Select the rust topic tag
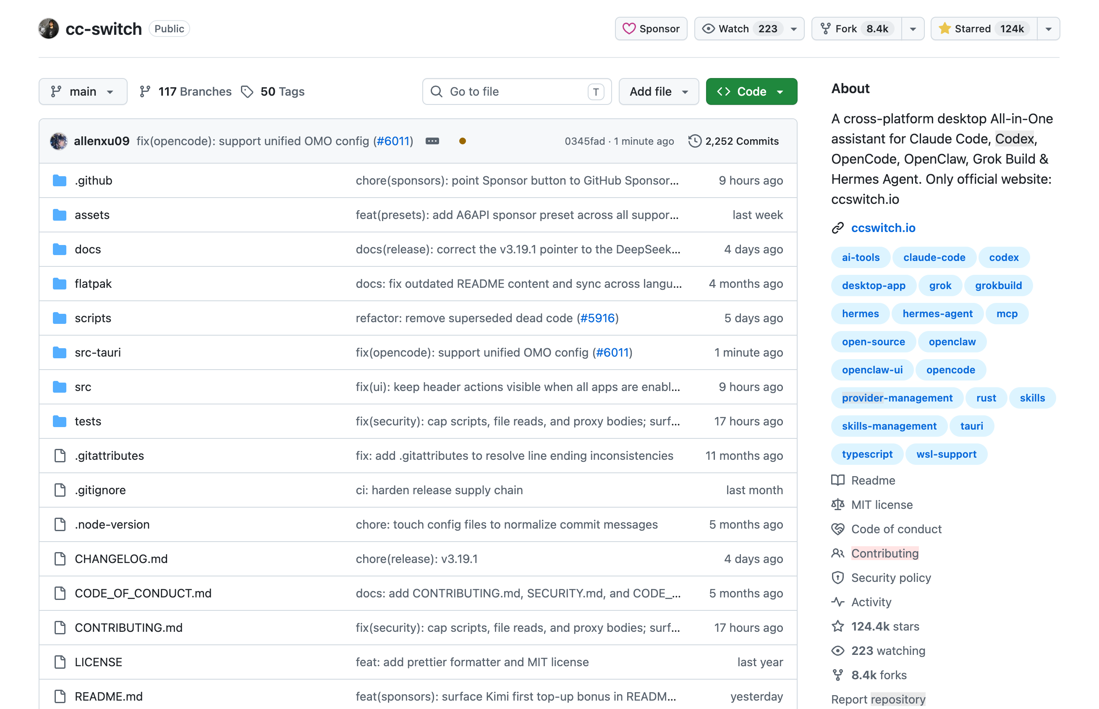The image size is (1099, 709). tap(986, 398)
